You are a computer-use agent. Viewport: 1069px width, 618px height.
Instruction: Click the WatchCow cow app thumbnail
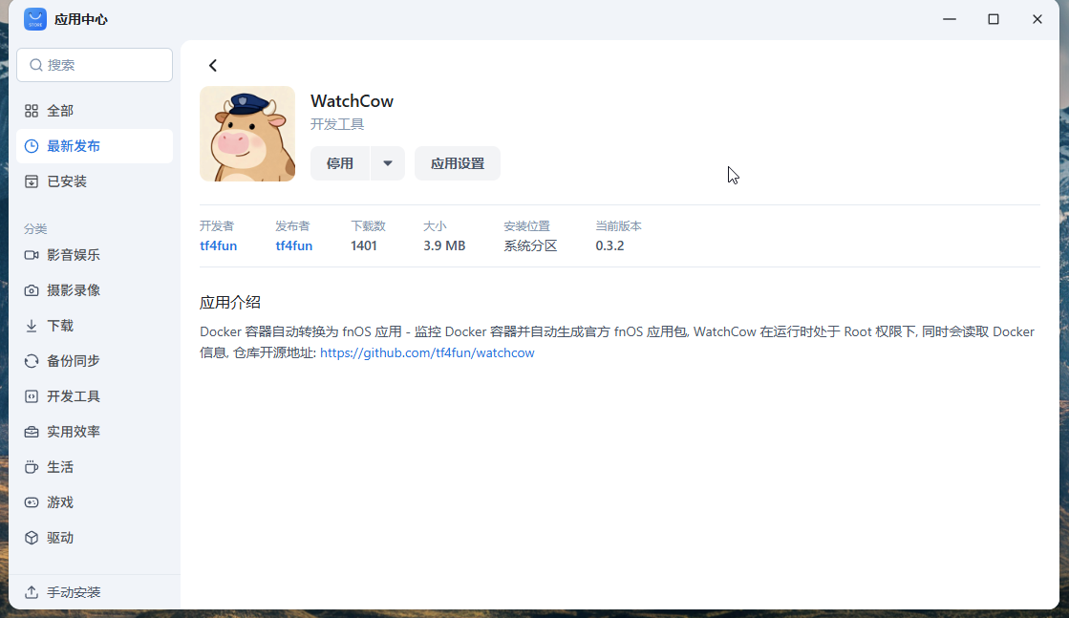[247, 134]
